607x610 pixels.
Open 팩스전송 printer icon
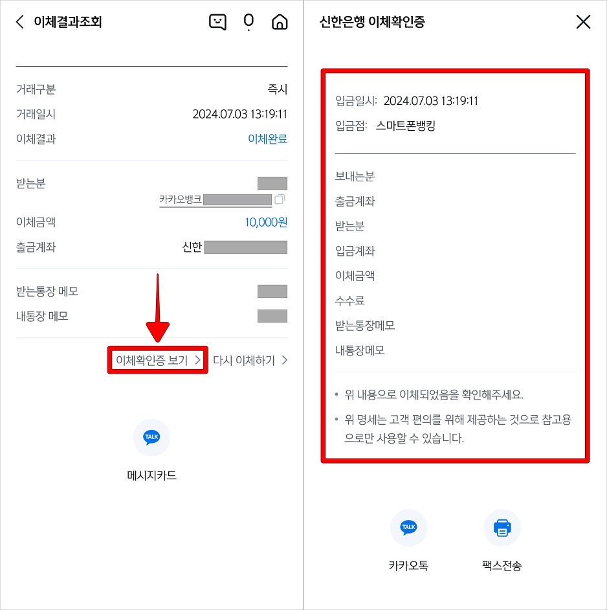502,528
